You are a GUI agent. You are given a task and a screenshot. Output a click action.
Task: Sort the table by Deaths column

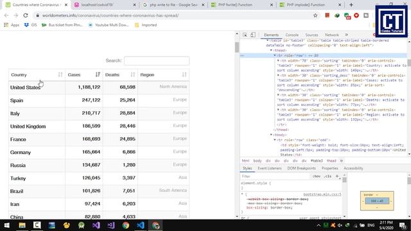tap(120, 75)
